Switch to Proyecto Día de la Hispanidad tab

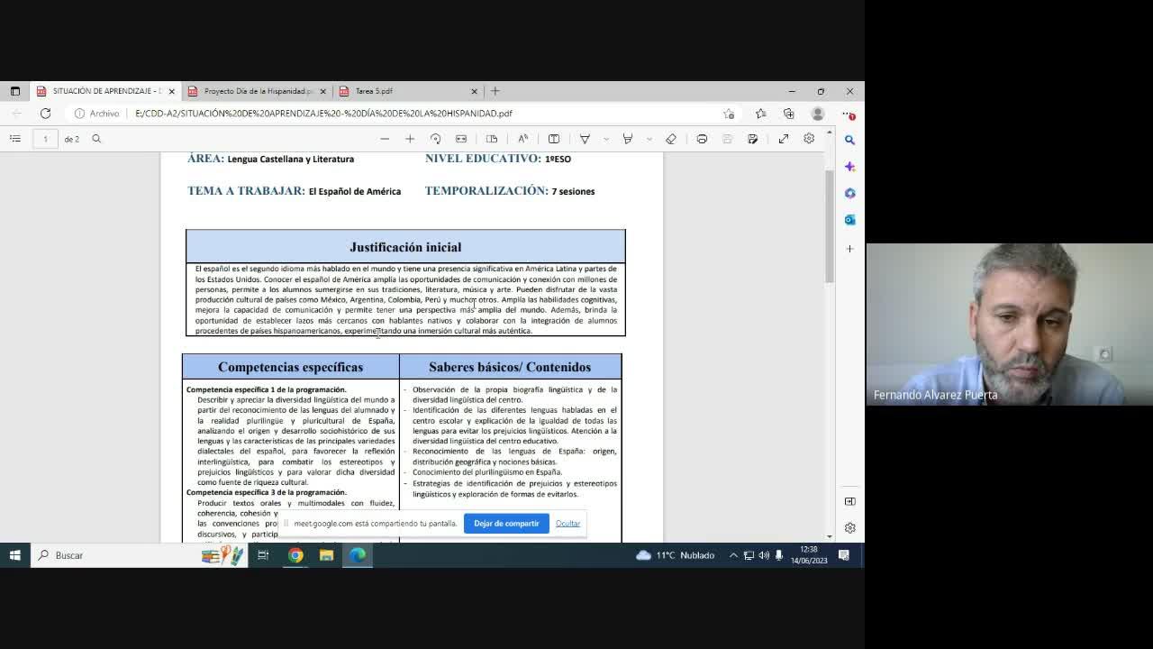256,91
